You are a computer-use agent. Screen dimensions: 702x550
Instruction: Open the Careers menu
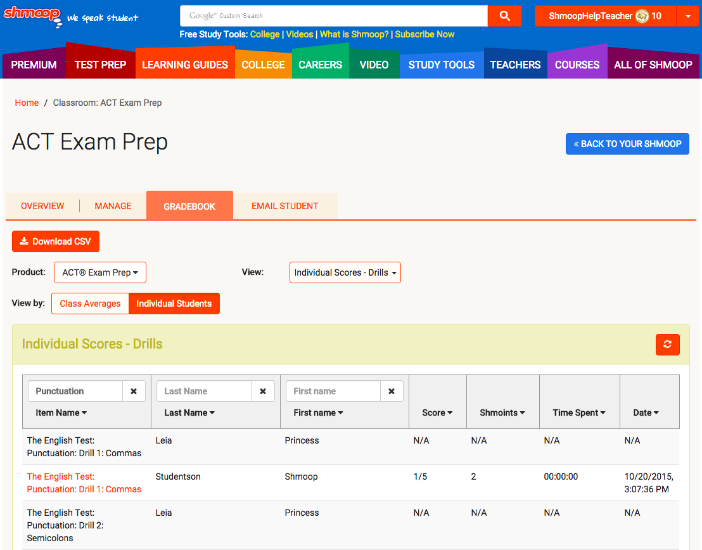point(320,65)
